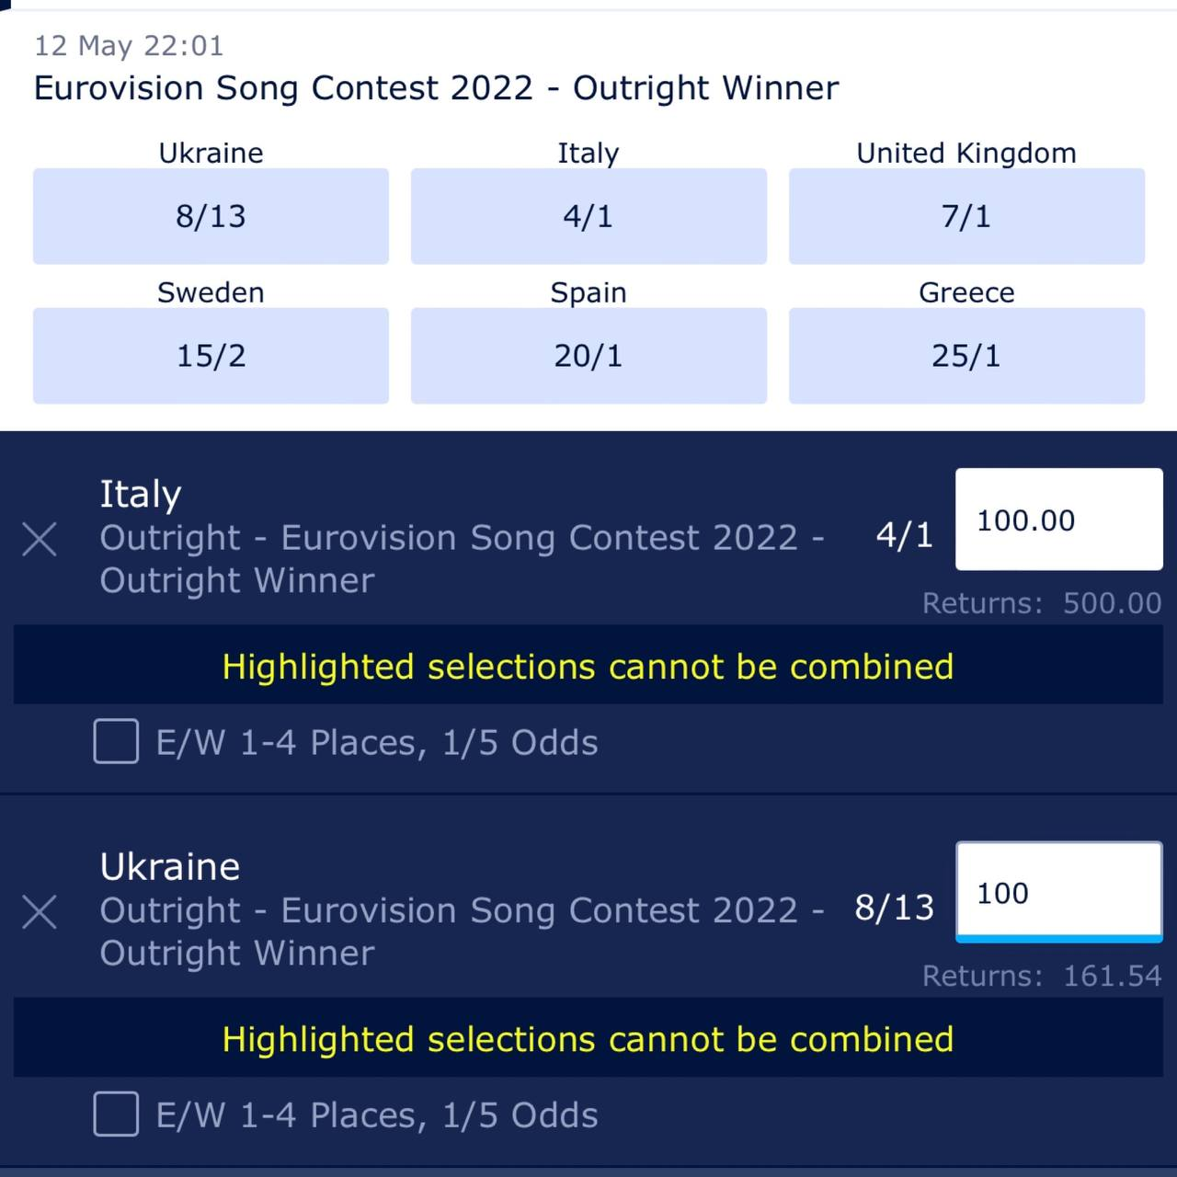
Task: Click the 8/13 odds in Ukraine betslip
Action: (x=894, y=908)
